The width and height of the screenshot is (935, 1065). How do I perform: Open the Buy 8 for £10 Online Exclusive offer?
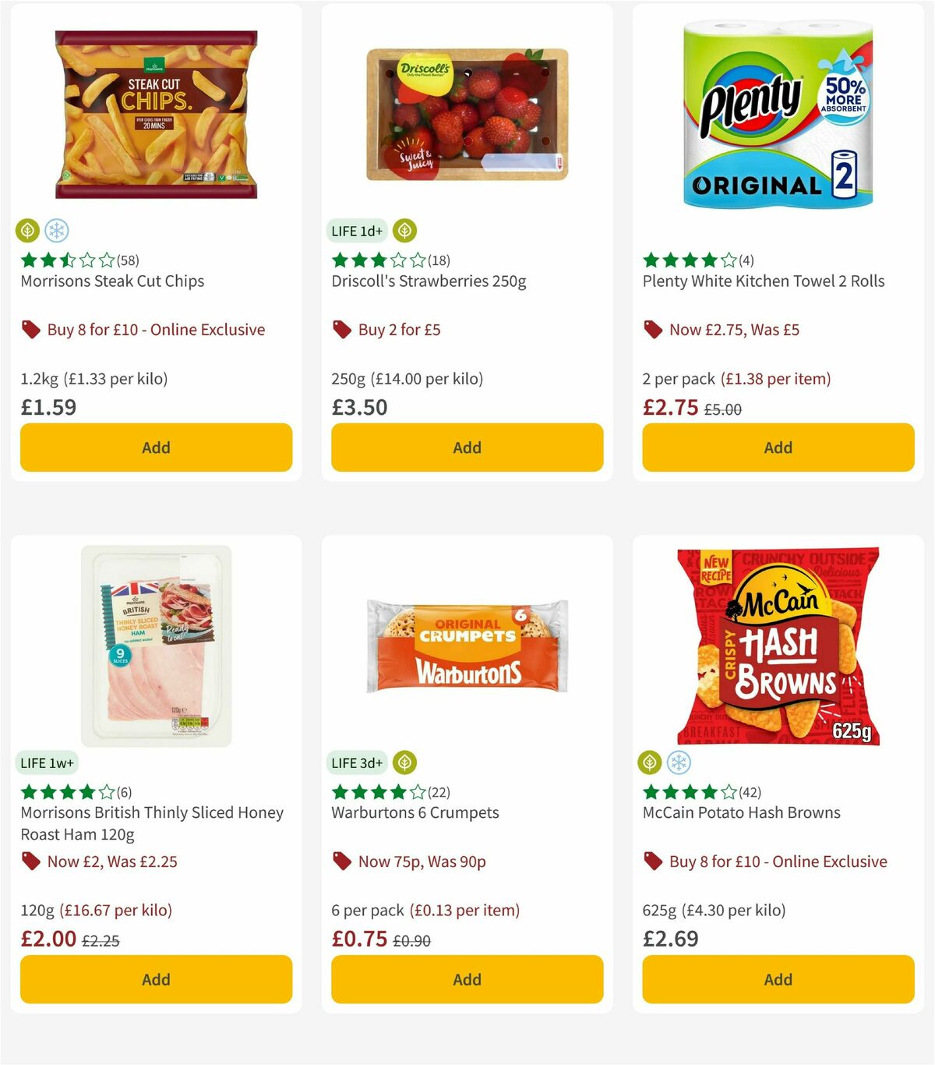[x=157, y=329]
